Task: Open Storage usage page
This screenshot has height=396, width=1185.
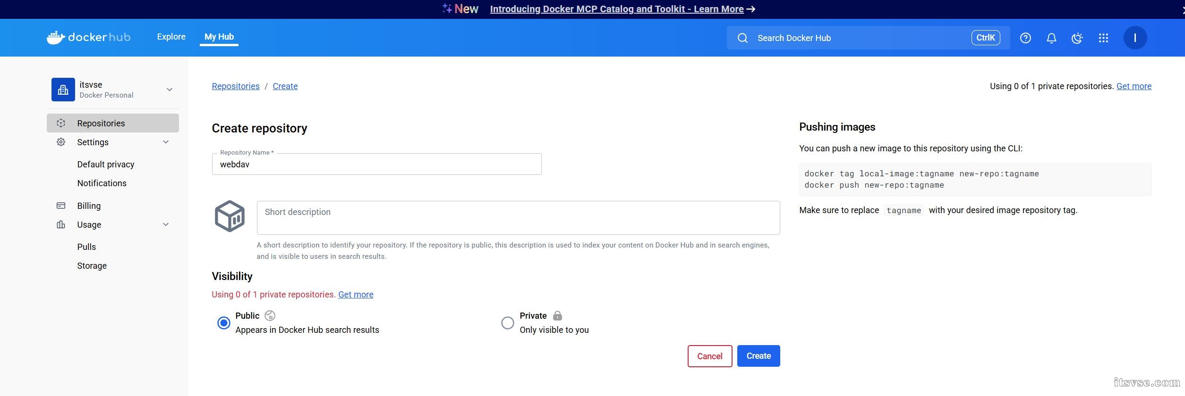Action: tap(92, 265)
